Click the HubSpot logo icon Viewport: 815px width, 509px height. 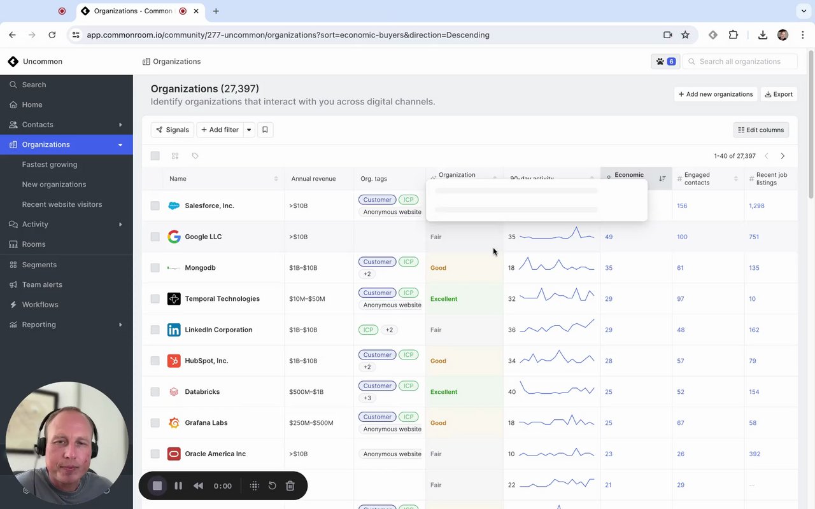point(174,361)
